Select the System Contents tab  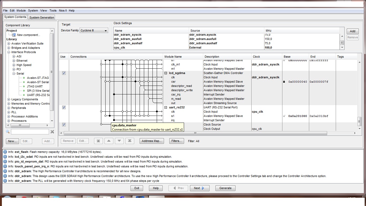(15, 17)
